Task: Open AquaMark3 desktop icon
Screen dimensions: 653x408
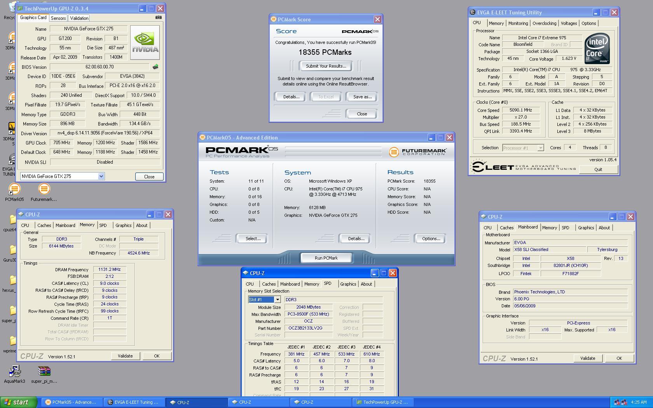Action: (14, 371)
